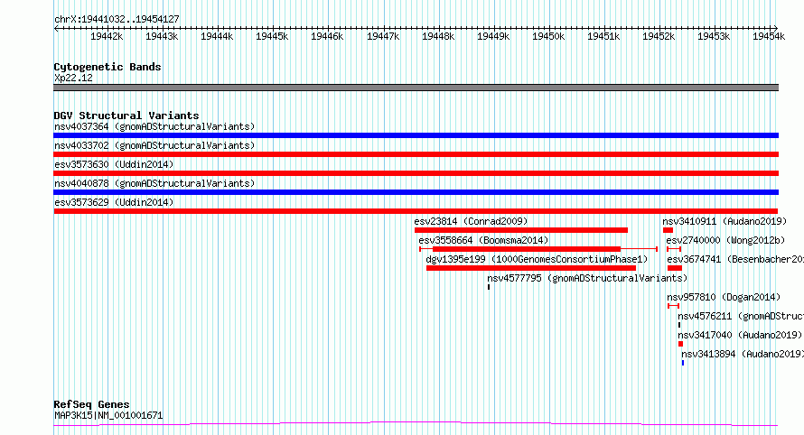Click the small red nsv3410911 bar
The width and height of the screenshot is (804, 435).
pyautogui.click(x=668, y=230)
